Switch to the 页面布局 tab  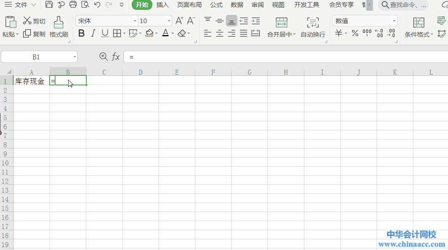(190, 5)
